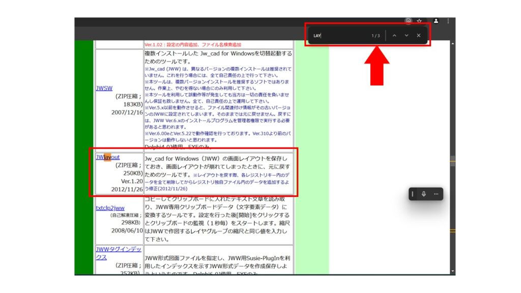Jump to next find match arrow
This screenshot has height=293, width=521.
coord(406,36)
